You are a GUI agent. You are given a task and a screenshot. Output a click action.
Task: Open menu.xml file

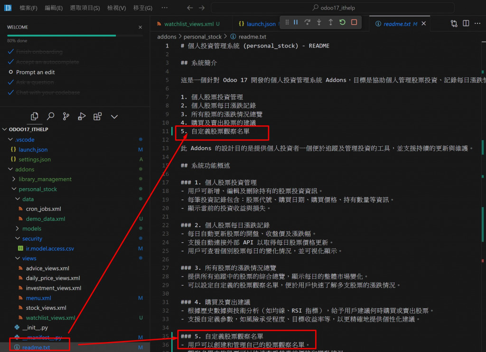coord(38,298)
